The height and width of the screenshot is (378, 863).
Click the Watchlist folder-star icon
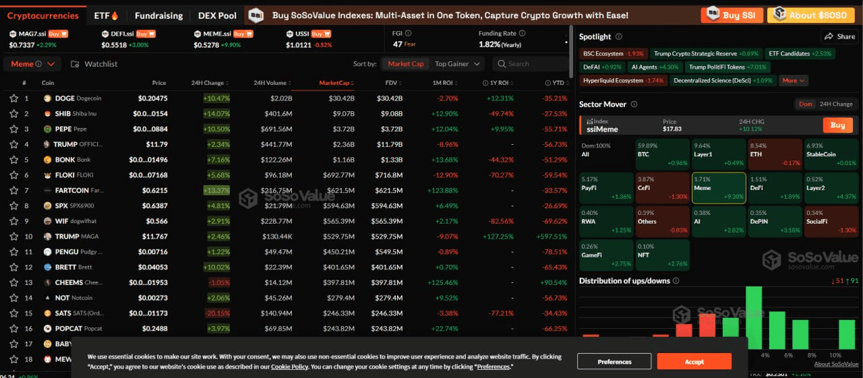[x=75, y=64]
